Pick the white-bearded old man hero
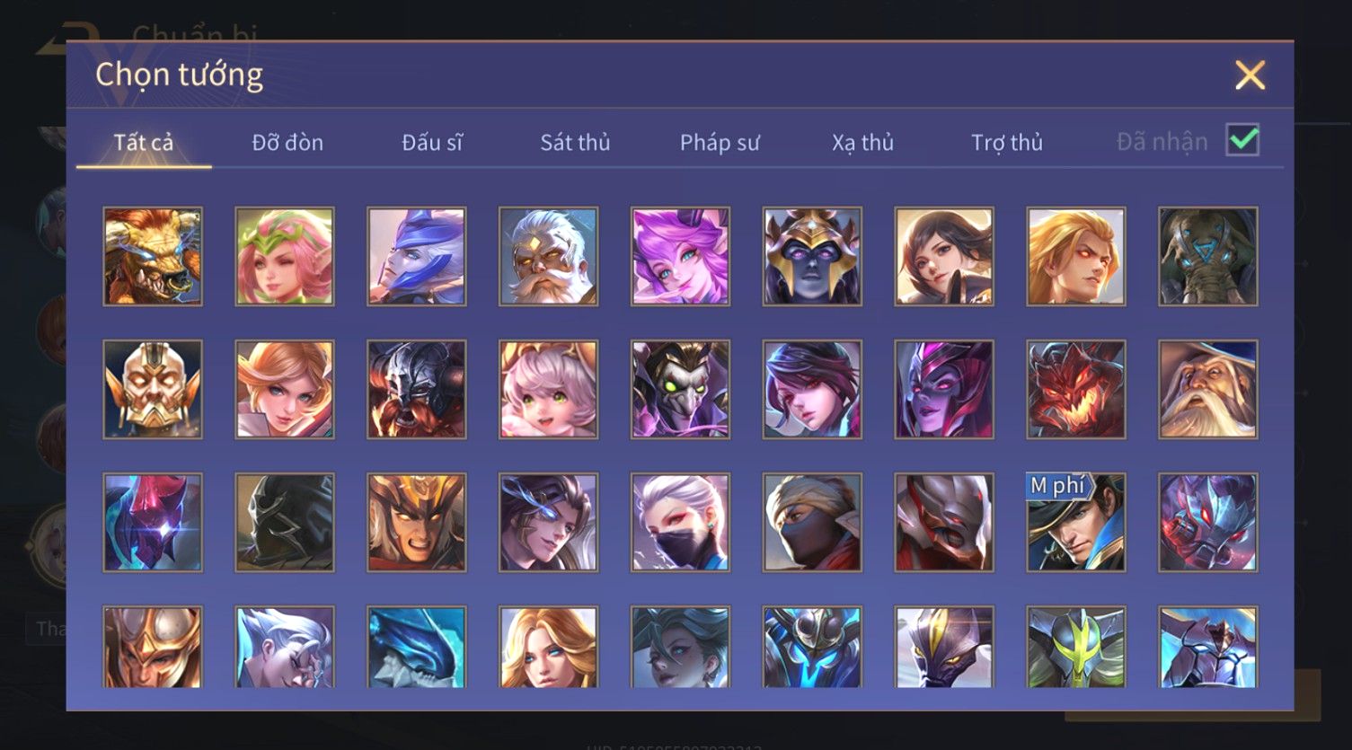Screen dimensions: 1352x750 point(549,257)
